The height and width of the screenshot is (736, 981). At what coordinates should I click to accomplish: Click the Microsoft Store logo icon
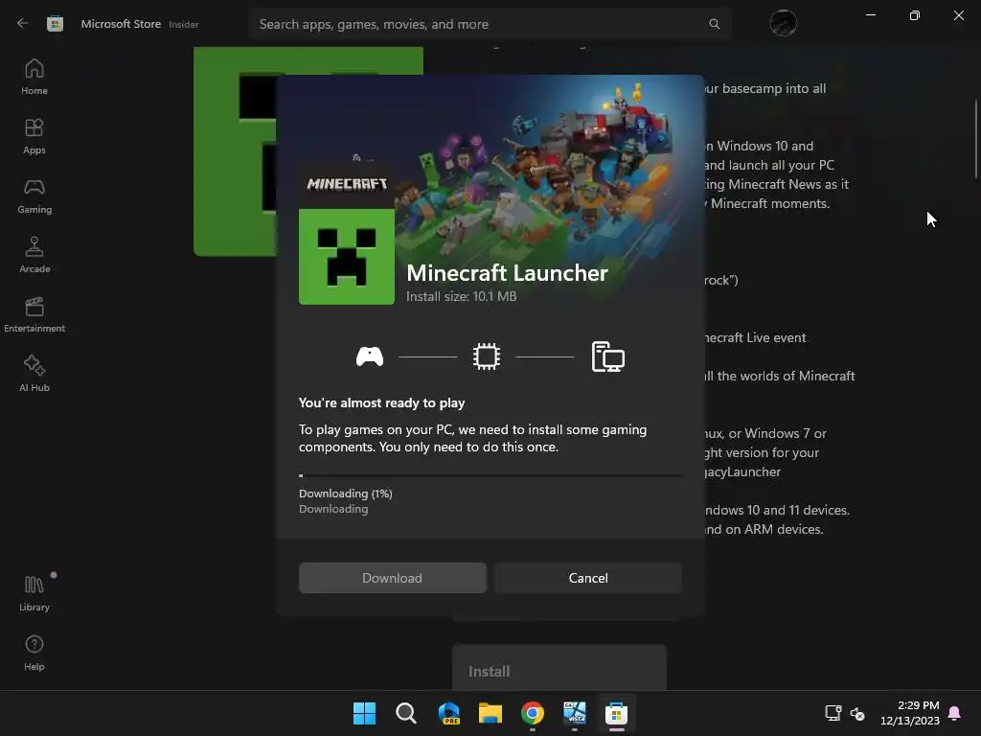point(55,24)
